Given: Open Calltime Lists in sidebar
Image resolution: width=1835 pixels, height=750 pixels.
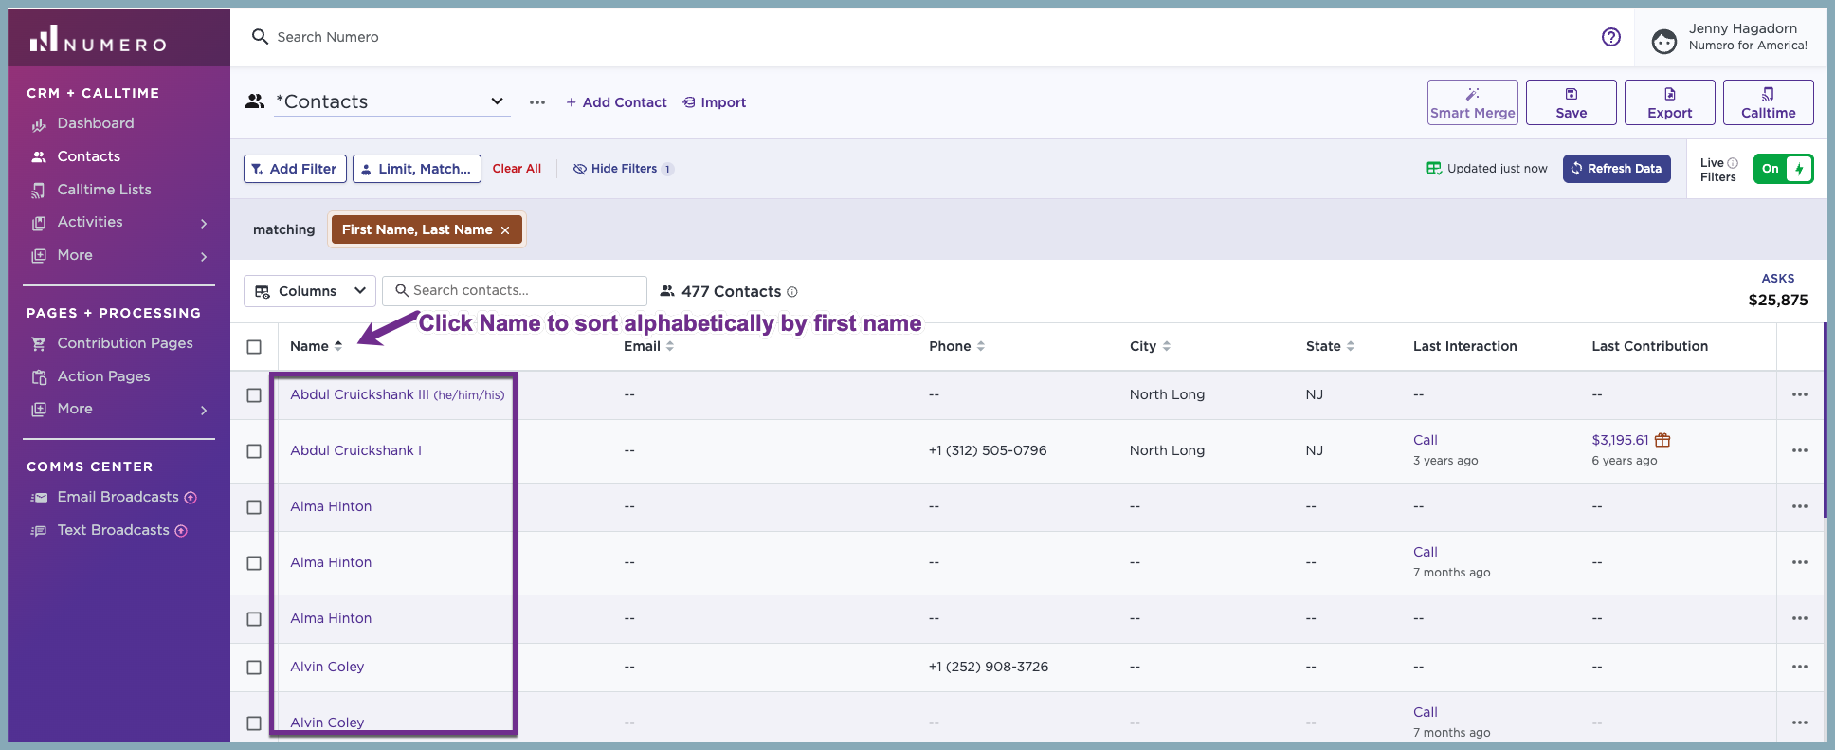Looking at the screenshot, I should tap(104, 190).
